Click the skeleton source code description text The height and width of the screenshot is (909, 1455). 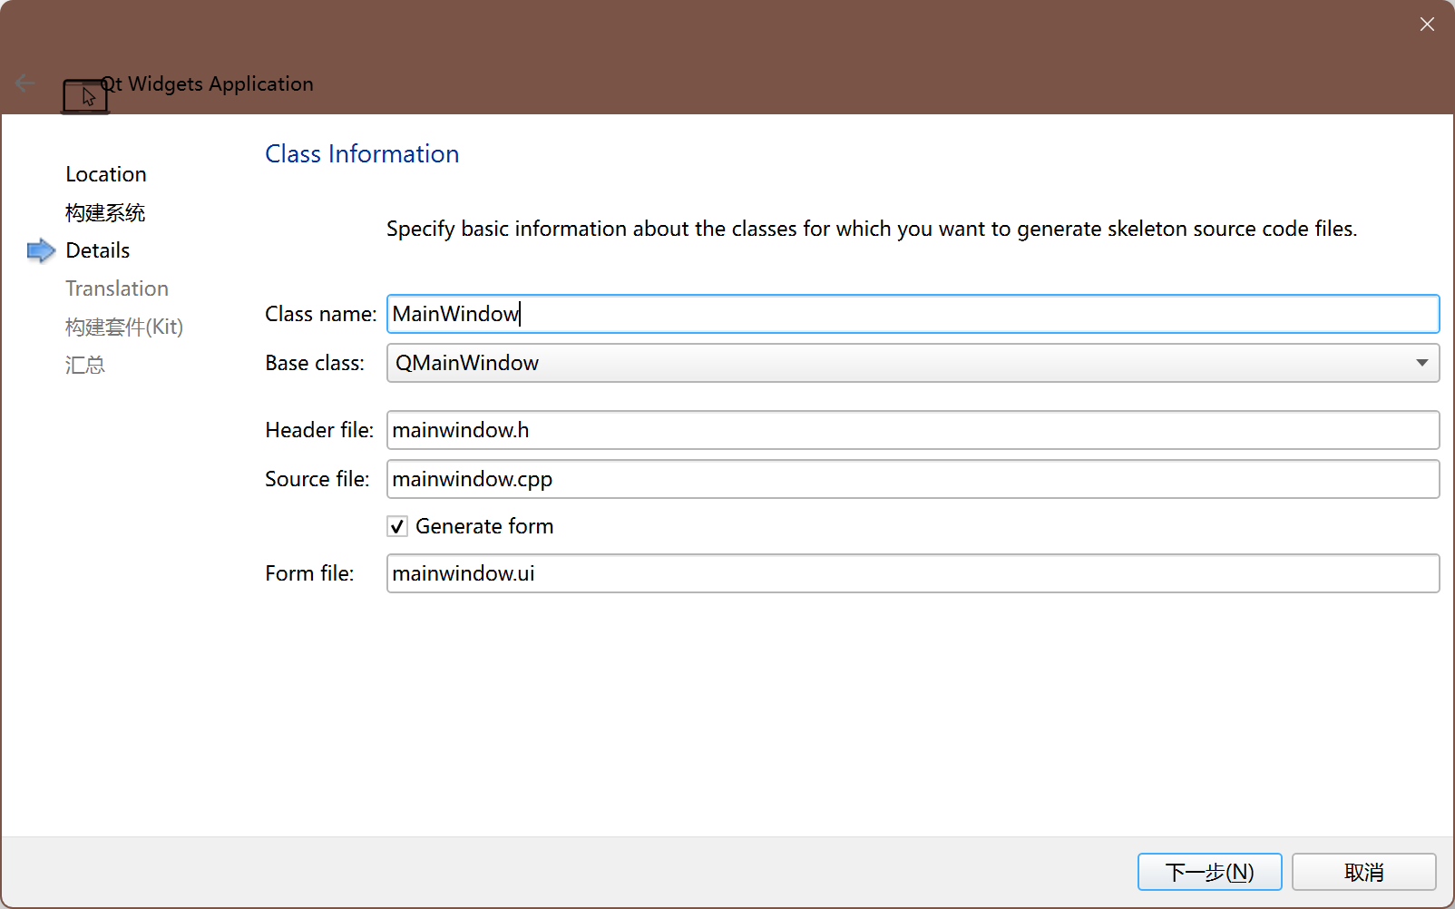pos(872,229)
